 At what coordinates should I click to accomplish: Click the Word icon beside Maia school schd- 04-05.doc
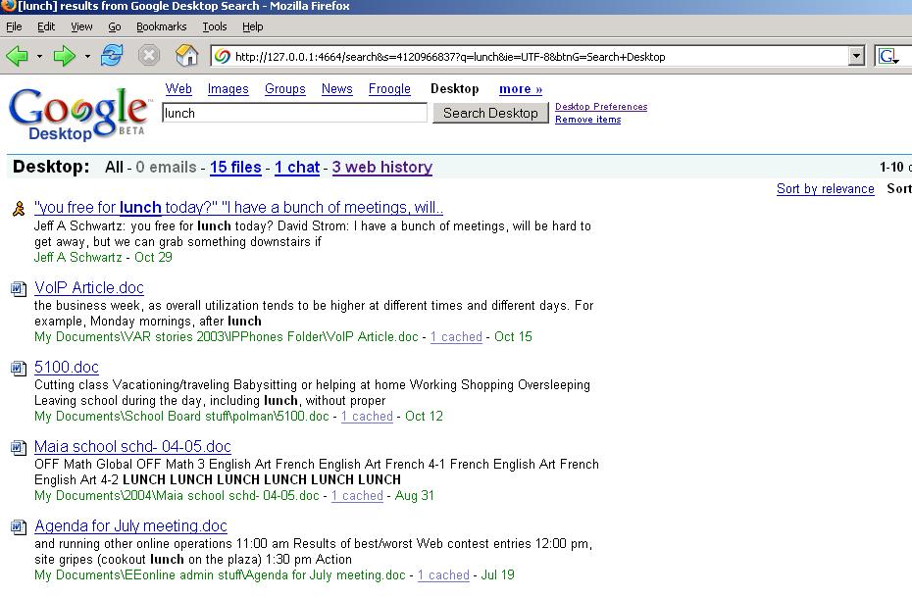pyautogui.click(x=19, y=447)
